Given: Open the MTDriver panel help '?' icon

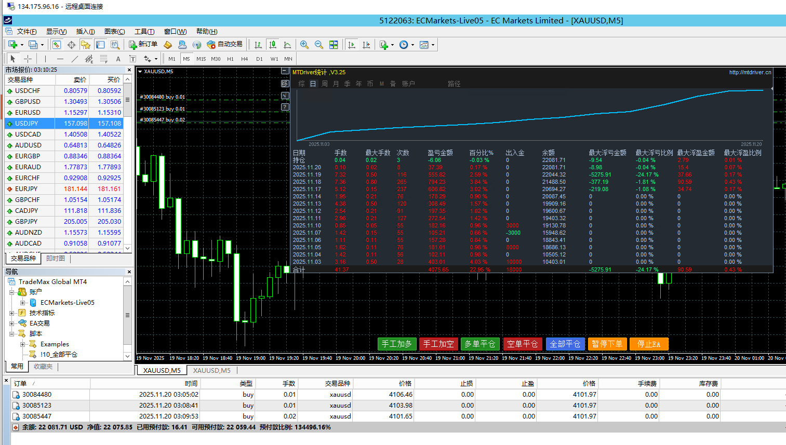Looking at the screenshot, I should point(285,107).
